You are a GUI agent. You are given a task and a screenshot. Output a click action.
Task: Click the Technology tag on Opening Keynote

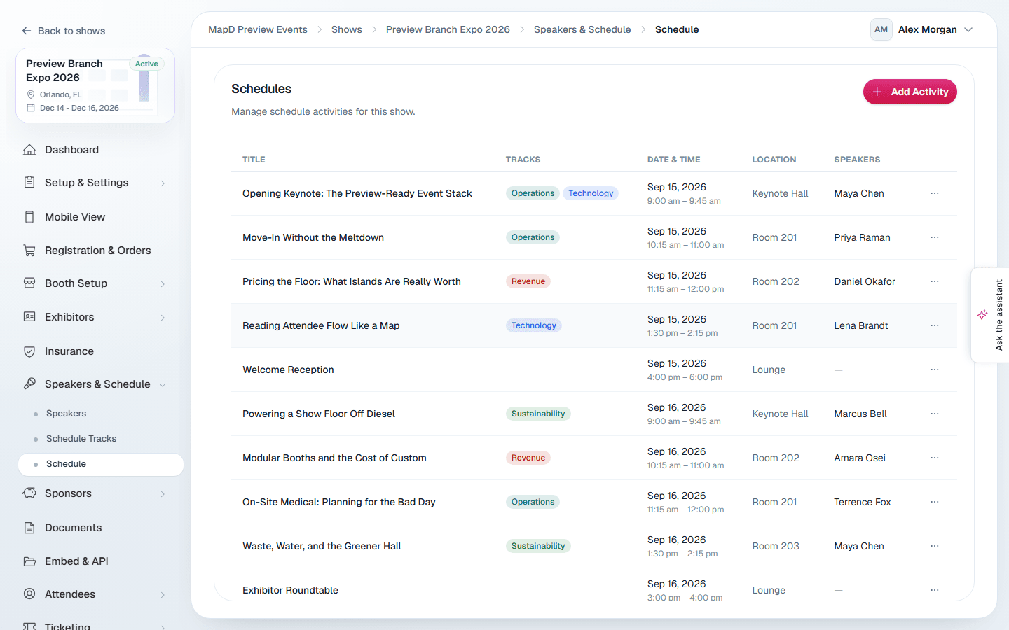[591, 193]
